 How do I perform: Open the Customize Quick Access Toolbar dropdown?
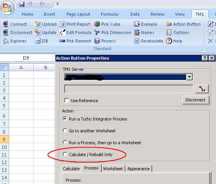(58, 4)
